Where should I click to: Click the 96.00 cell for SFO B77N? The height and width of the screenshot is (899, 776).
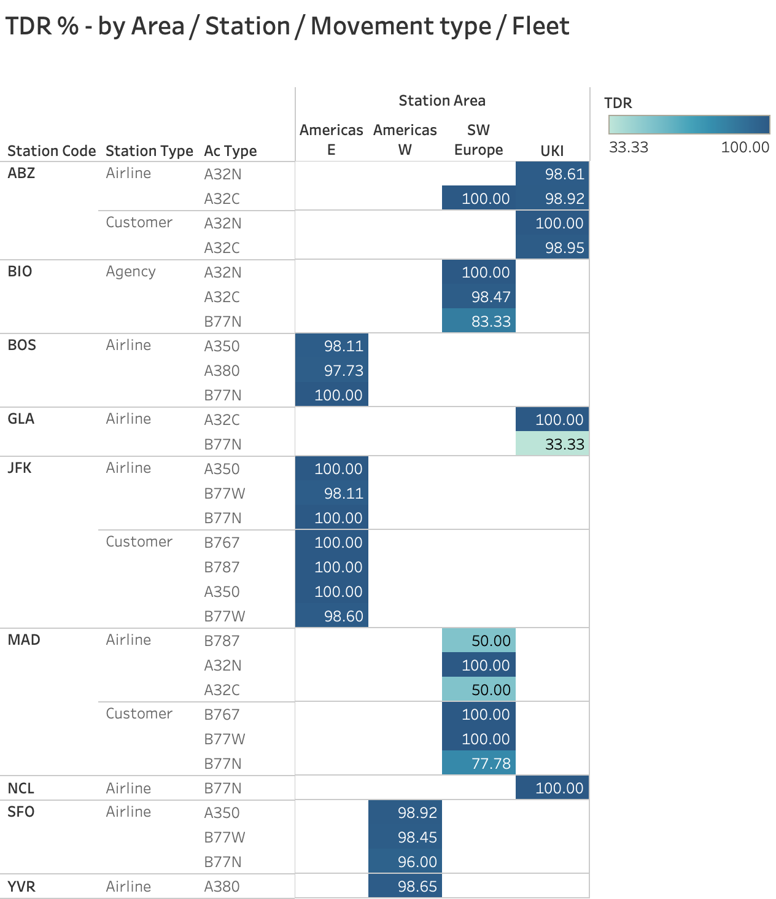405,862
